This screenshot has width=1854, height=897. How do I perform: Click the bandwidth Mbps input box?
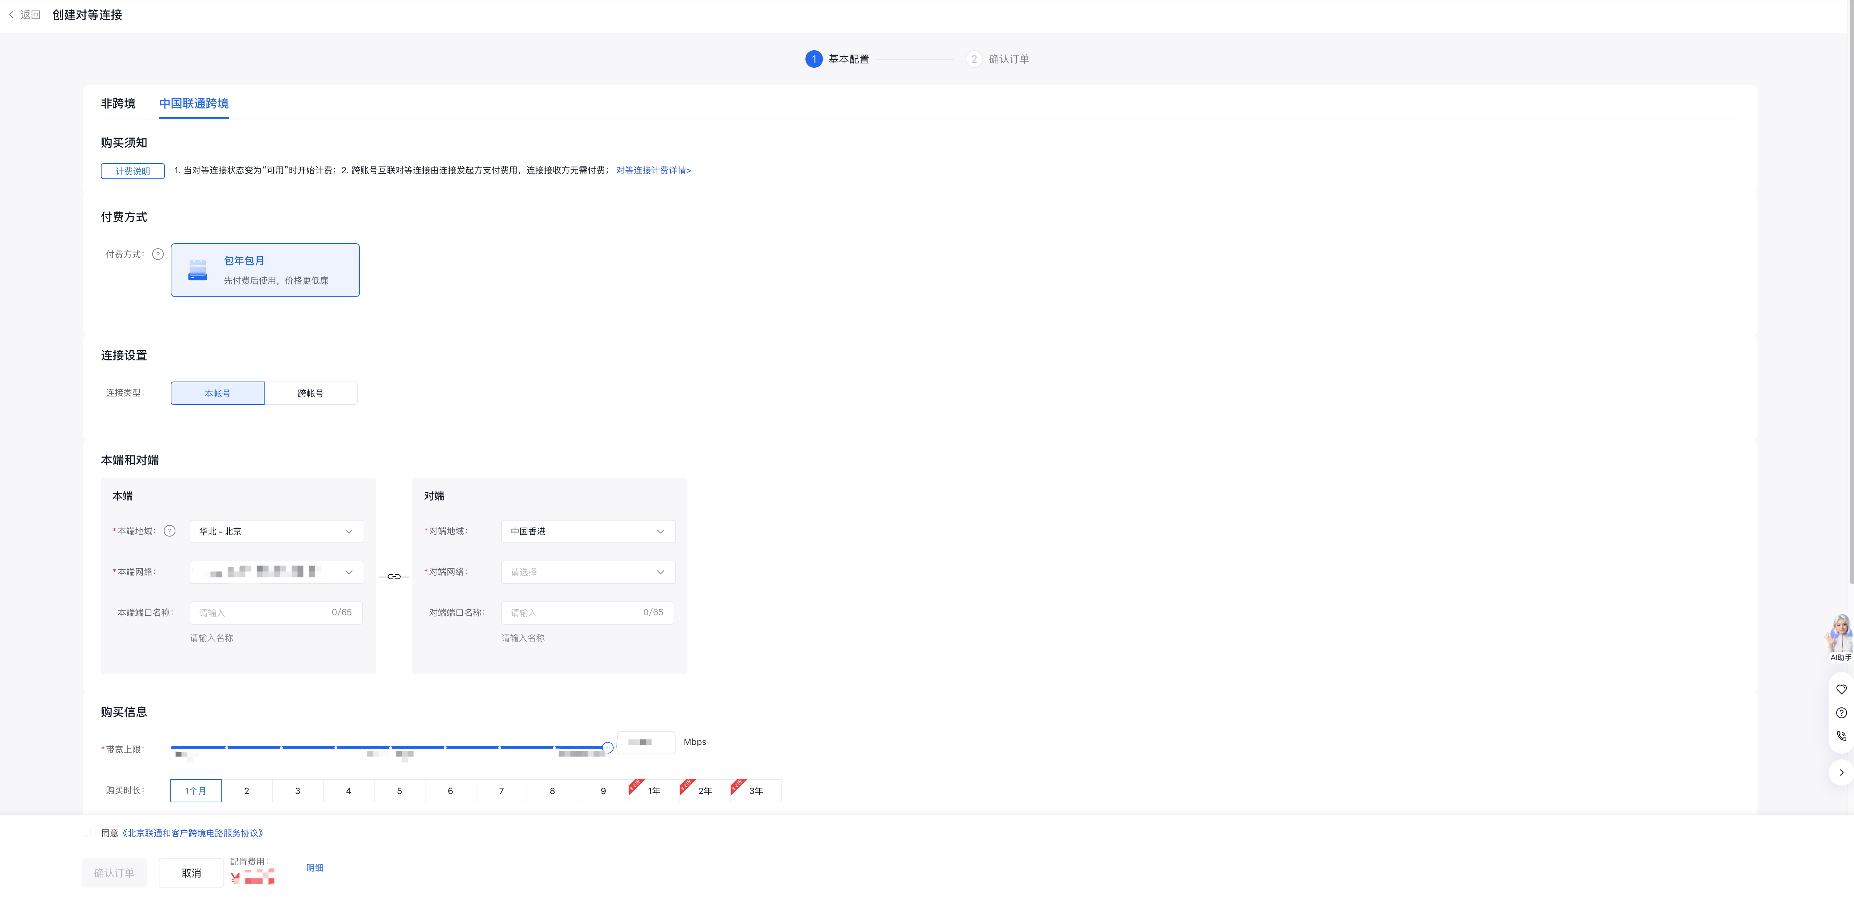646,742
